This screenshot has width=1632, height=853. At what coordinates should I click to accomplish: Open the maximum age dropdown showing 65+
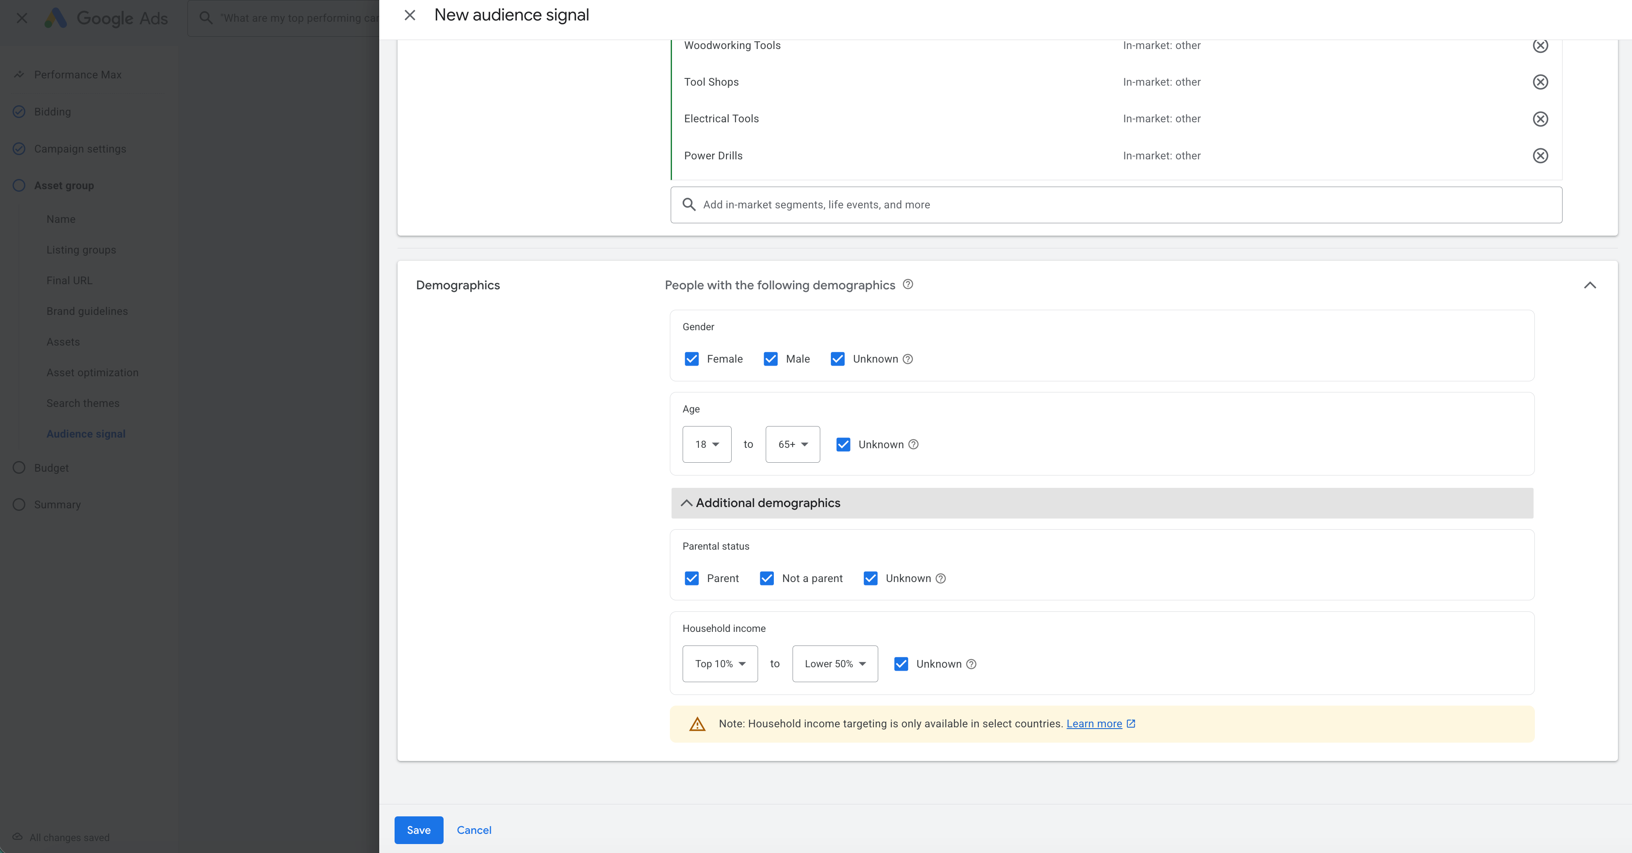click(x=793, y=444)
